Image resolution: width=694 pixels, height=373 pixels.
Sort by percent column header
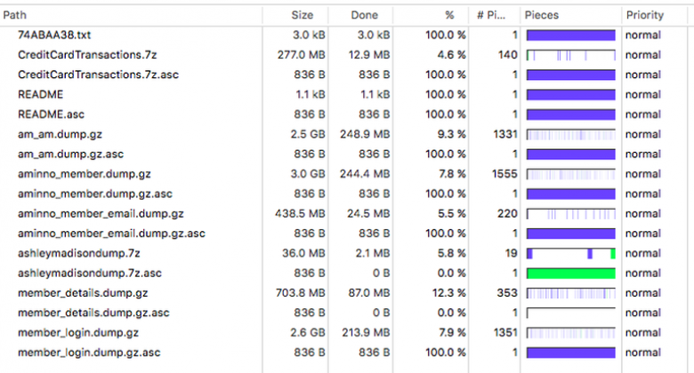point(449,15)
